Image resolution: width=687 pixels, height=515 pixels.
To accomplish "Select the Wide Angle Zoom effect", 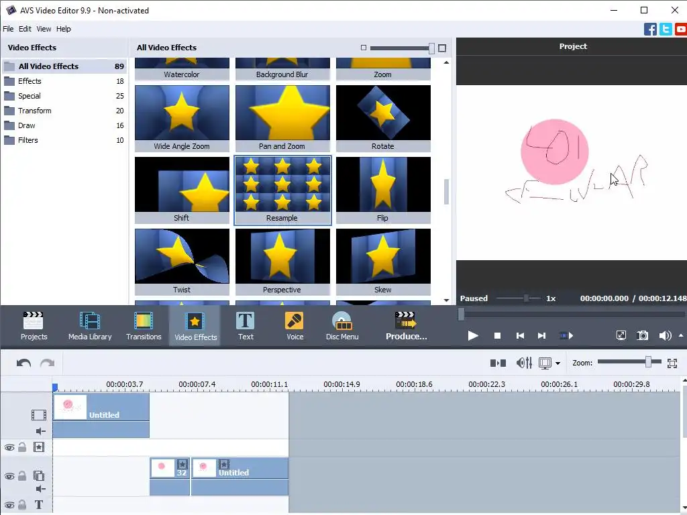I will [182, 118].
